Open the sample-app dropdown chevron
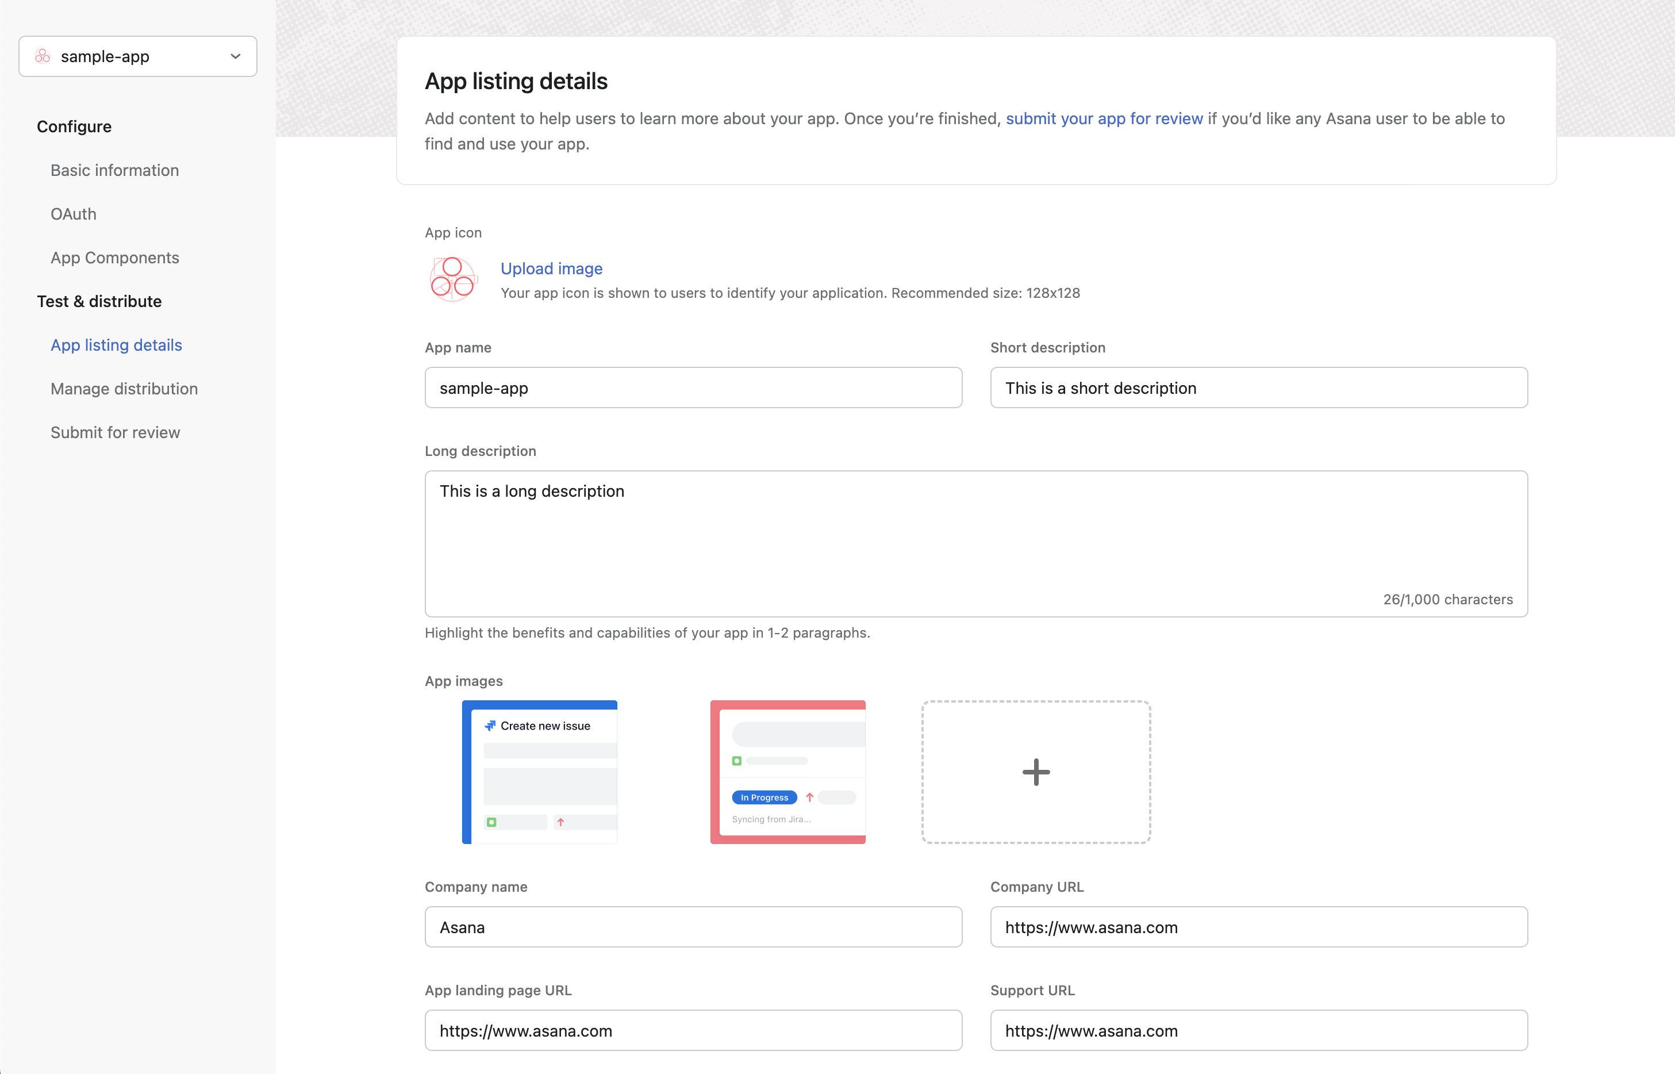The image size is (1675, 1074). 236,56
